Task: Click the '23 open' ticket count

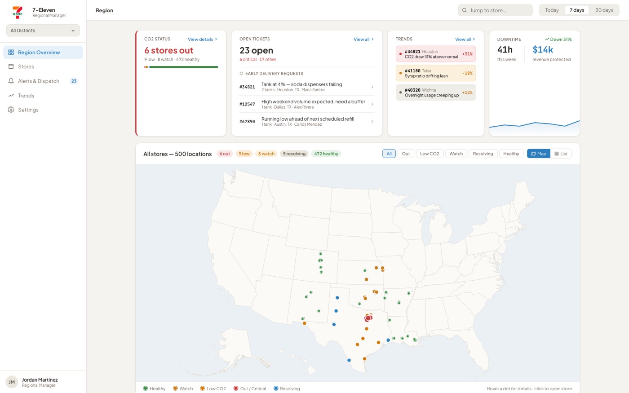Action: (257, 50)
